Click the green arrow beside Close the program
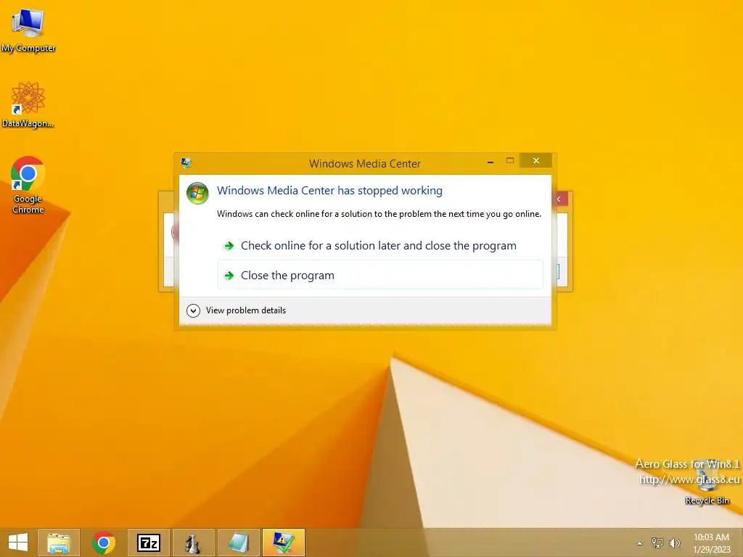Screen dimensions: 743x557 tap(229, 275)
